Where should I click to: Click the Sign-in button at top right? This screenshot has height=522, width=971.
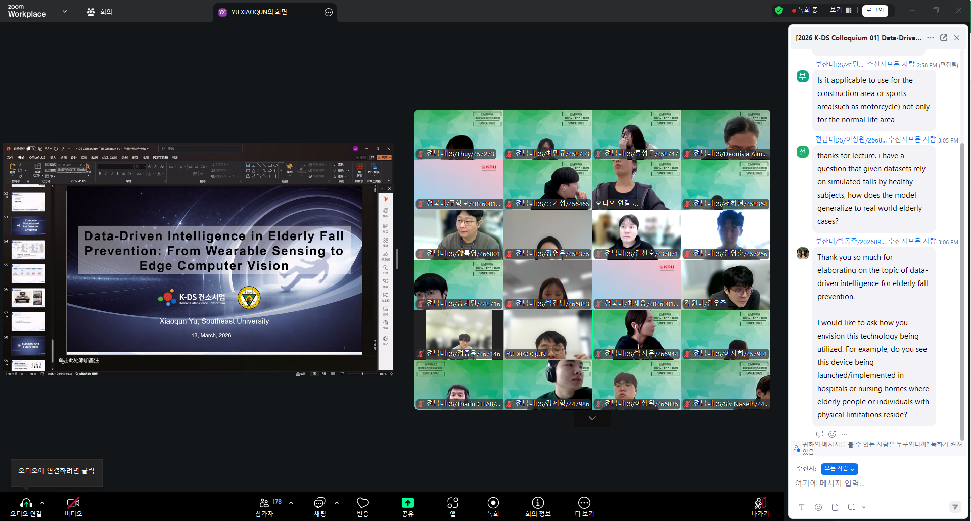click(x=874, y=10)
